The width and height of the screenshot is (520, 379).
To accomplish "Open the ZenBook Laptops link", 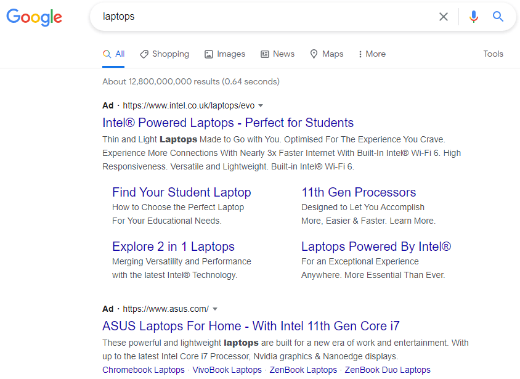I will pos(303,370).
